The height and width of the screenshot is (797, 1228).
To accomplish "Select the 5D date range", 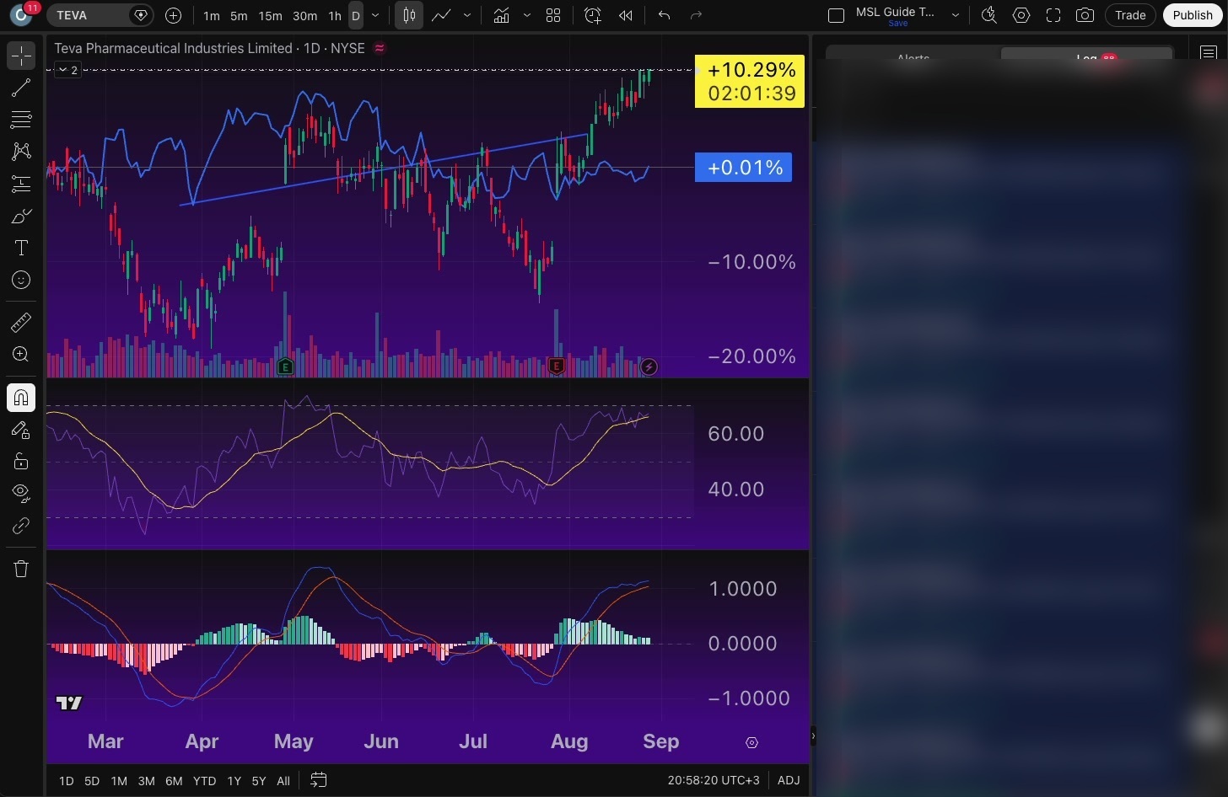I will tap(92, 781).
